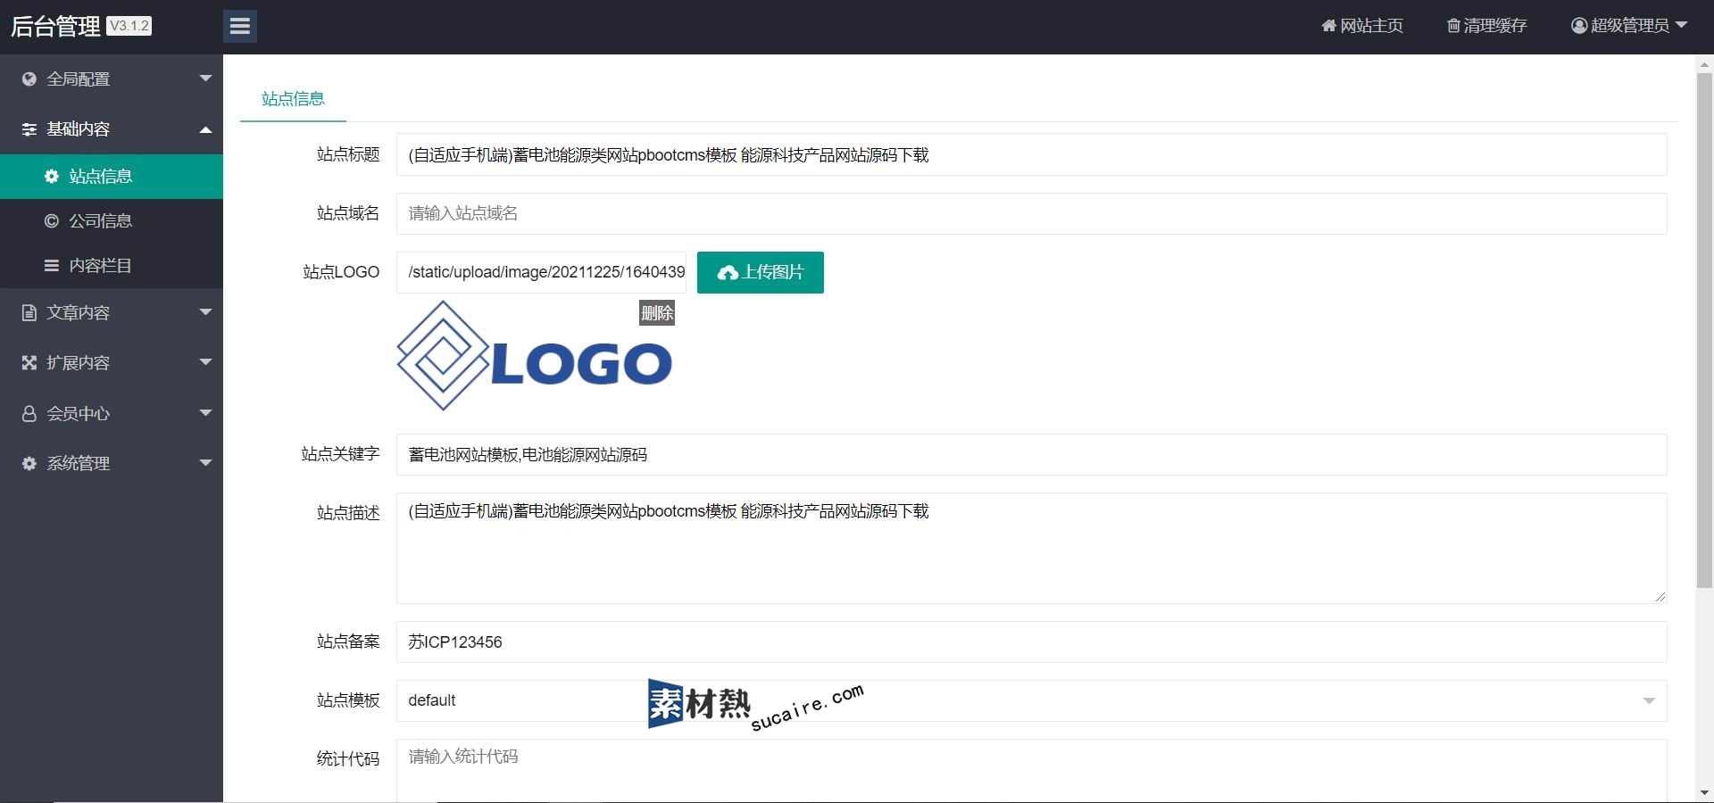Open the 系统管理 sidebar menu
The height and width of the screenshot is (803, 1714).
pyautogui.click(x=112, y=463)
